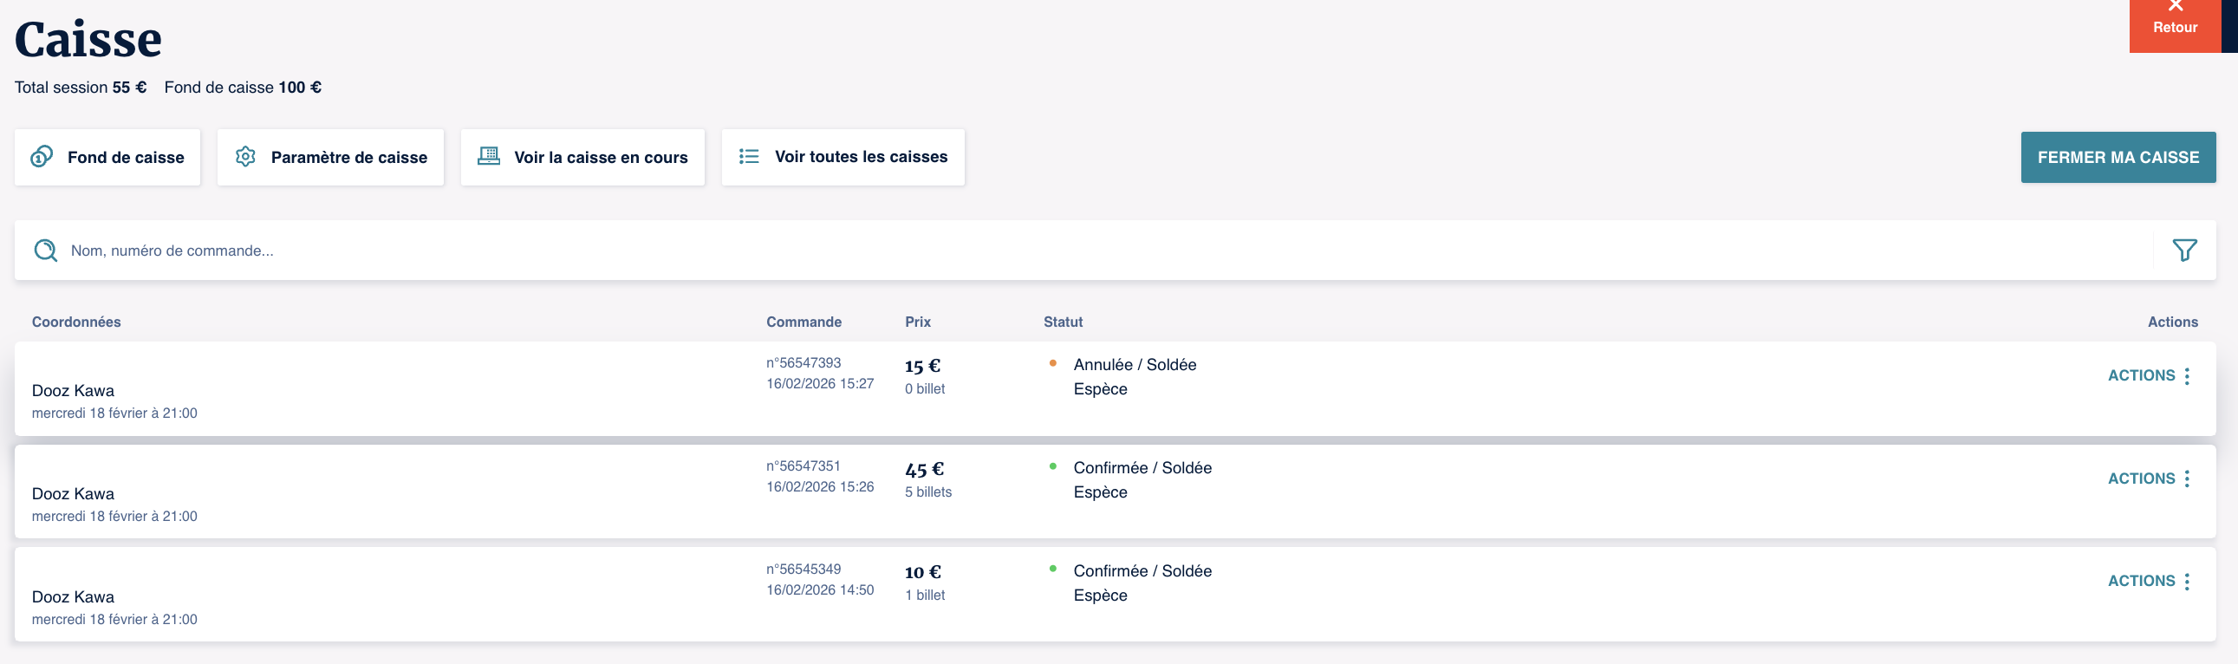Open the Paramètre de caisse settings
The width and height of the screenshot is (2238, 664).
pos(348,157)
